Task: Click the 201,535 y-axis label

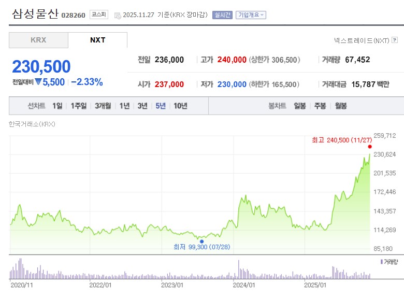Action: (385, 173)
